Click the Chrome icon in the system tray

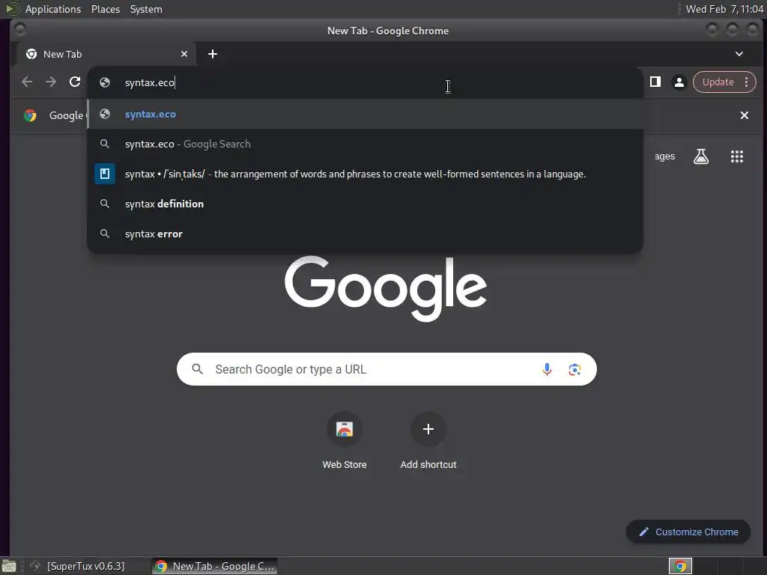(x=680, y=566)
